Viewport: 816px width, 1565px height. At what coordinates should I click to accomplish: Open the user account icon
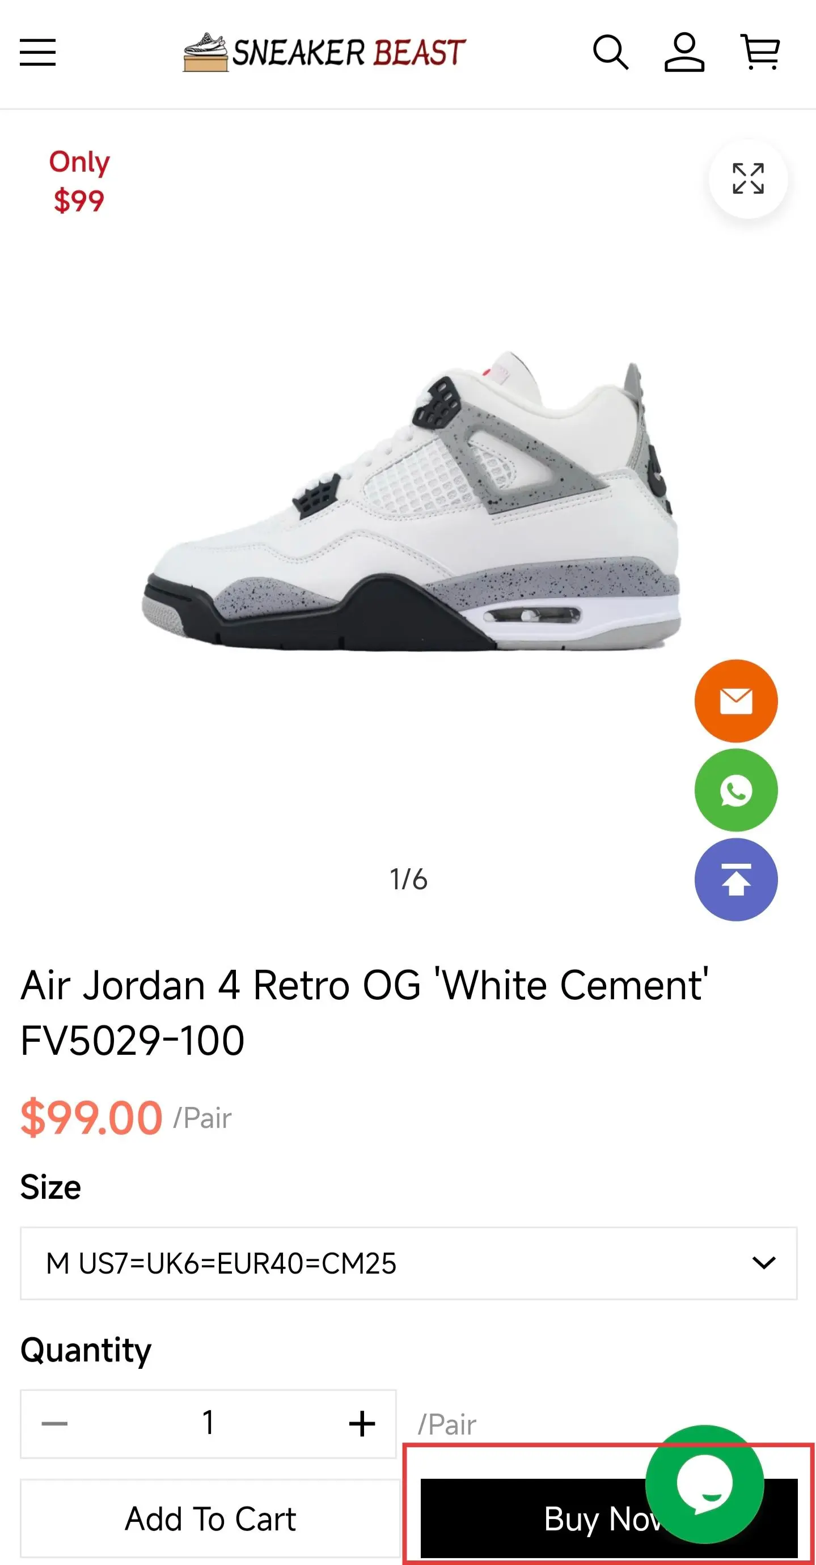click(684, 52)
